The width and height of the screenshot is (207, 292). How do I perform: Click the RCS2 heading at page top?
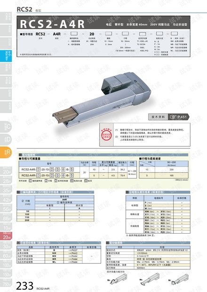(24, 9)
